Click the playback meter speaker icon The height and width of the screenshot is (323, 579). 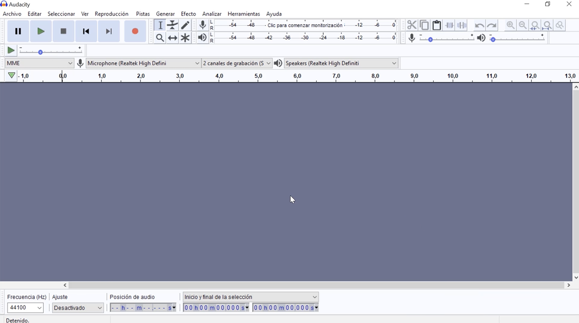[202, 38]
